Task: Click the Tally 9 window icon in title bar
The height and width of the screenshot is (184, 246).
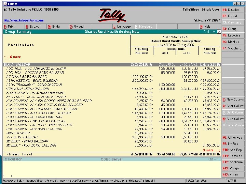Action: 5,4
